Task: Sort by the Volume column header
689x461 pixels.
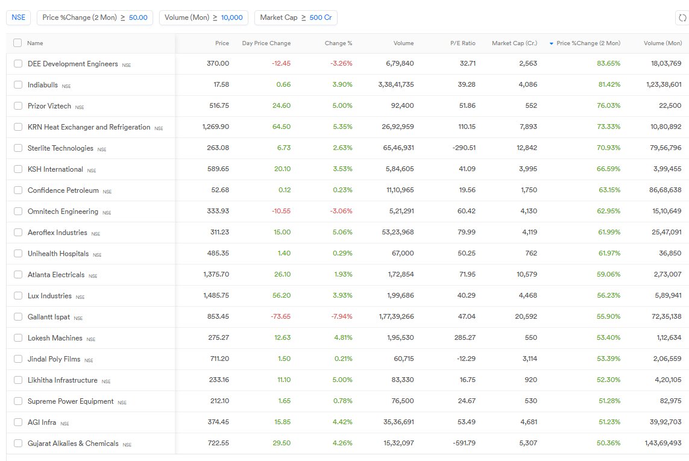Action: [403, 43]
